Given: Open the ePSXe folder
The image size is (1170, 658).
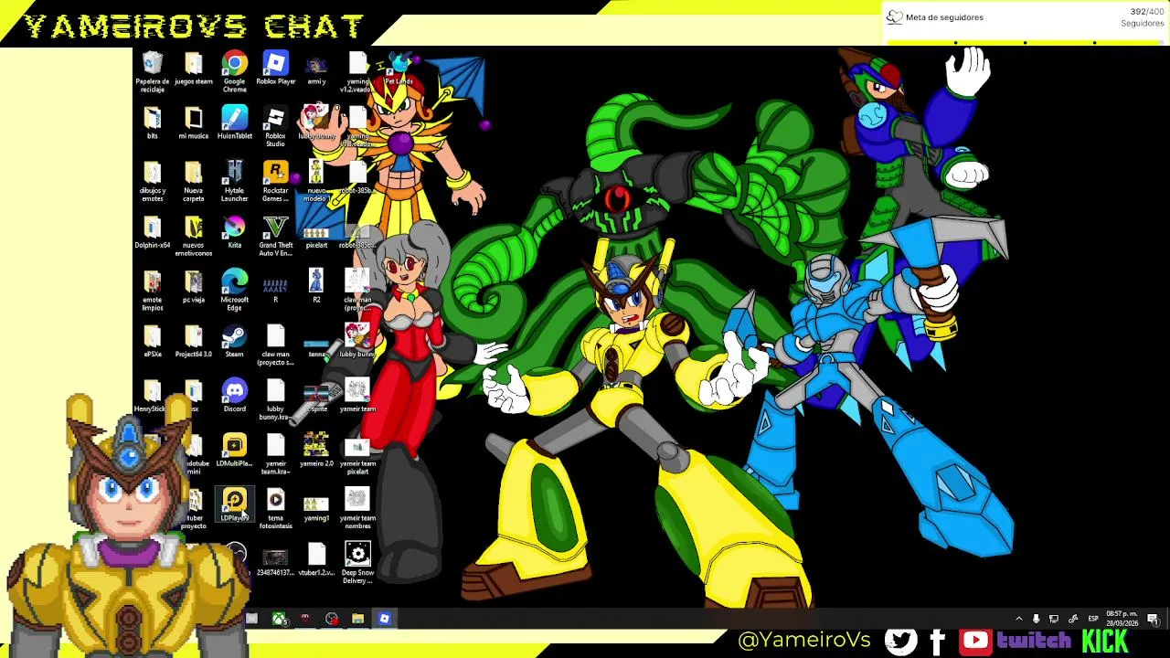Looking at the screenshot, I should 153,342.
